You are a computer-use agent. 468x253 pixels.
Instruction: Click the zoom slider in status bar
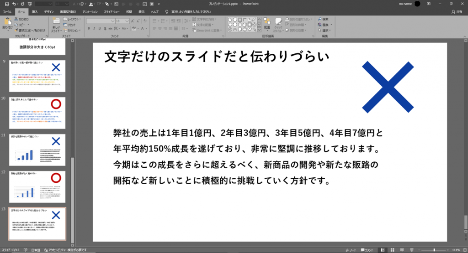tap(434, 250)
